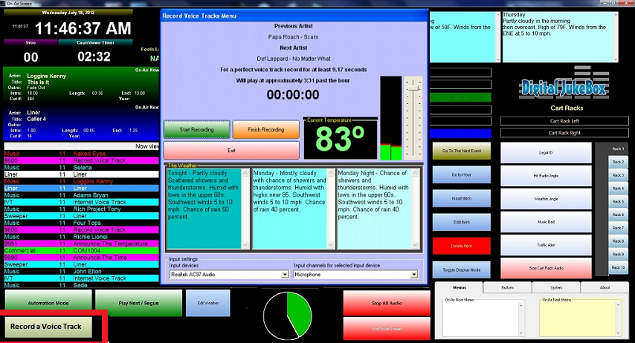Screen dimensions: 635x343
Task: Click the Digital JukeBox logo
Action: pos(563,88)
